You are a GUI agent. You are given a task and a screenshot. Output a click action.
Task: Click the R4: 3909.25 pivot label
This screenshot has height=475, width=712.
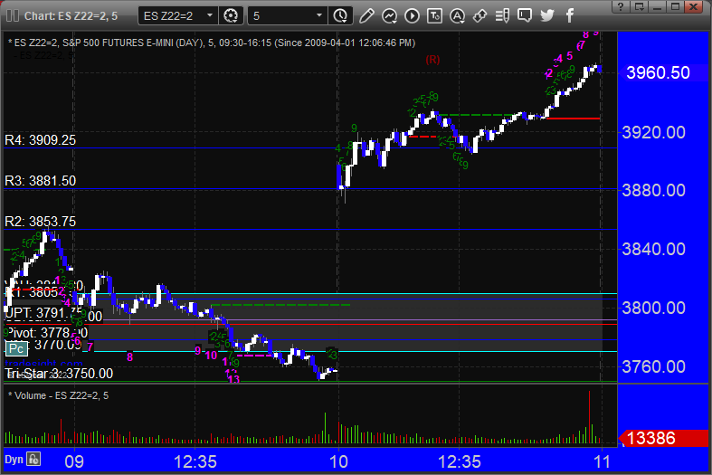point(40,140)
